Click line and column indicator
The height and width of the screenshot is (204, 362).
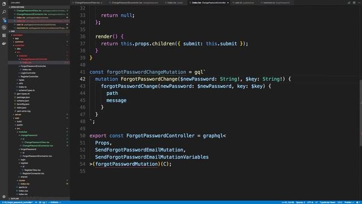click(288, 202)
